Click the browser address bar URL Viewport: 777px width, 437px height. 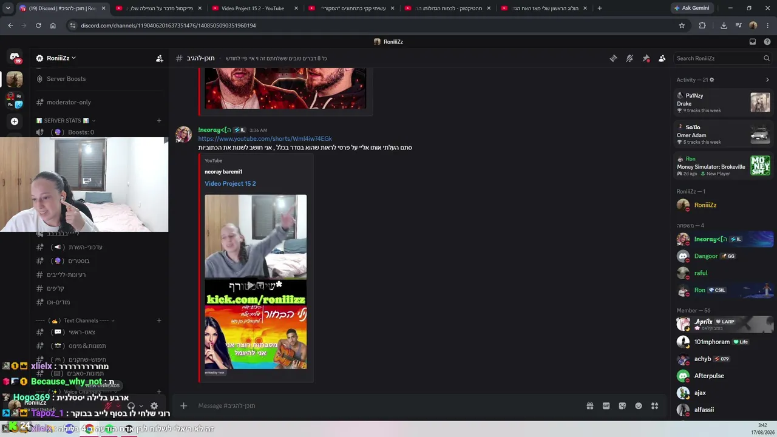click(168, 25)
